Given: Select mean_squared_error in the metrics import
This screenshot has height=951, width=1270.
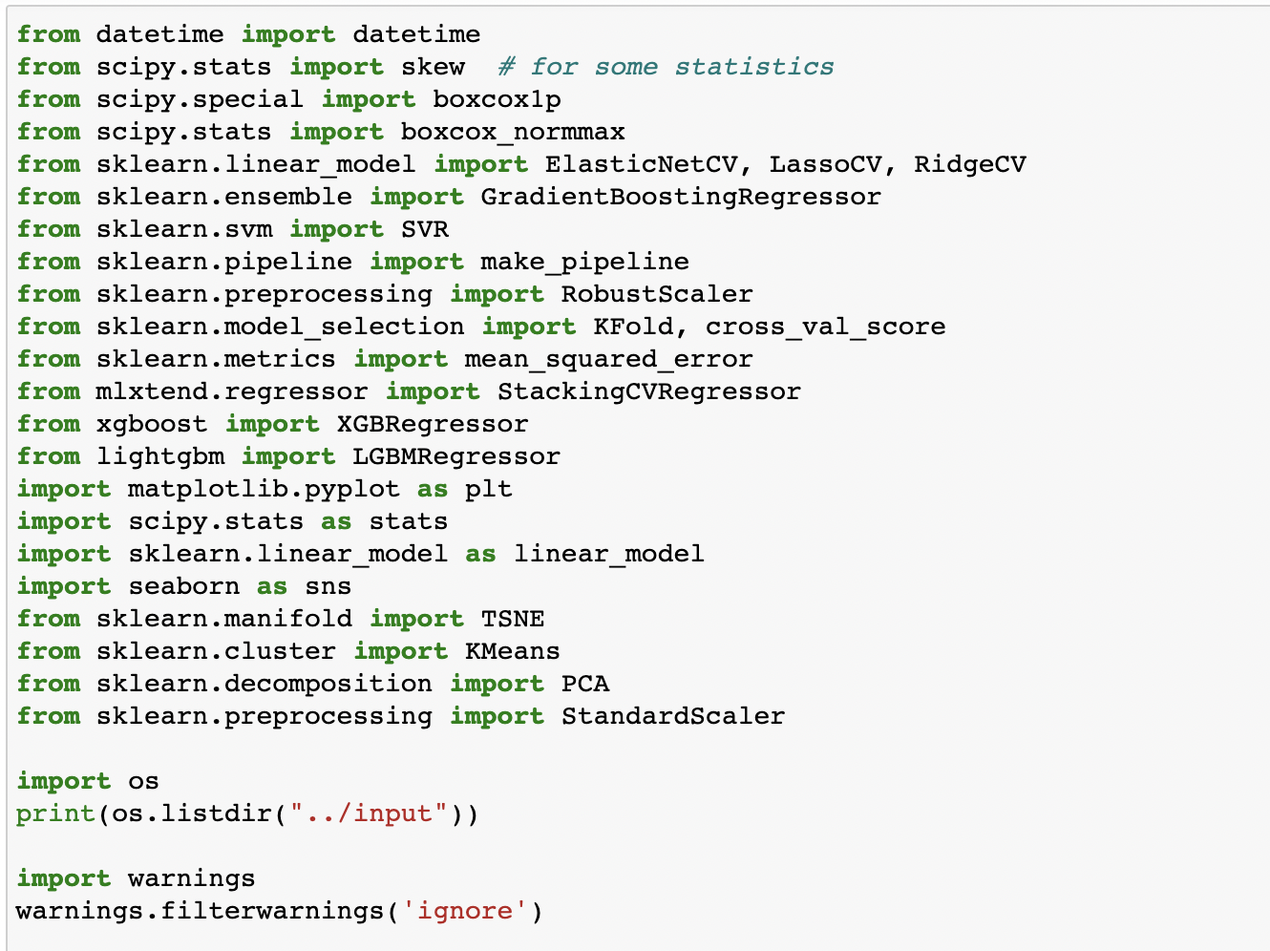Looking at the screenshot, I should 607,358.
